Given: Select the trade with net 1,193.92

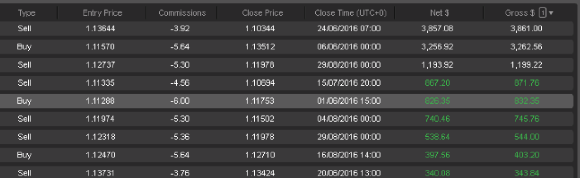Looking at the screenshot, I should pos(286,65).
